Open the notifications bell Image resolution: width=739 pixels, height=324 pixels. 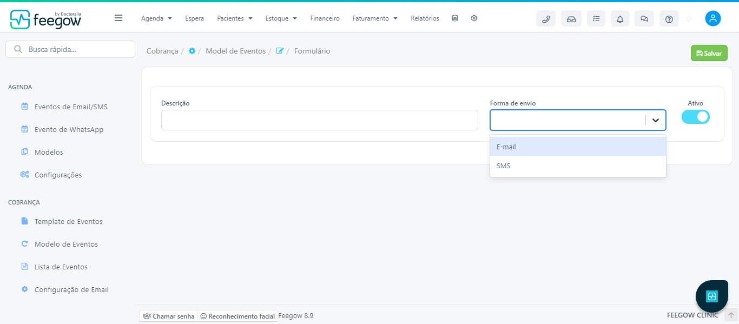click(620, 18)
